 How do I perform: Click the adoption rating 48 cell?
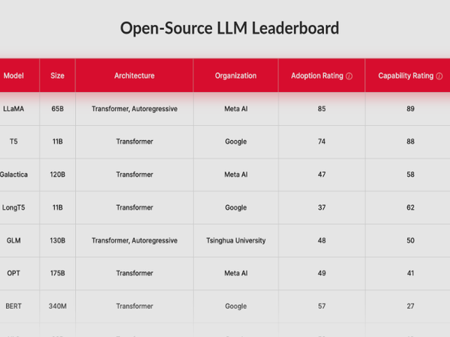322,240
